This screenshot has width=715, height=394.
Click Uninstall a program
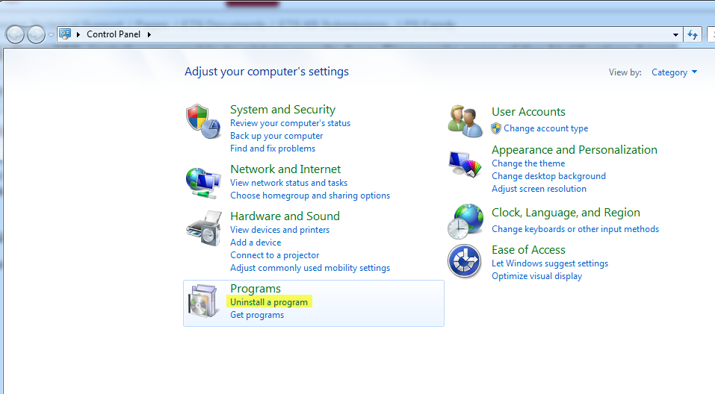(269, 302)
